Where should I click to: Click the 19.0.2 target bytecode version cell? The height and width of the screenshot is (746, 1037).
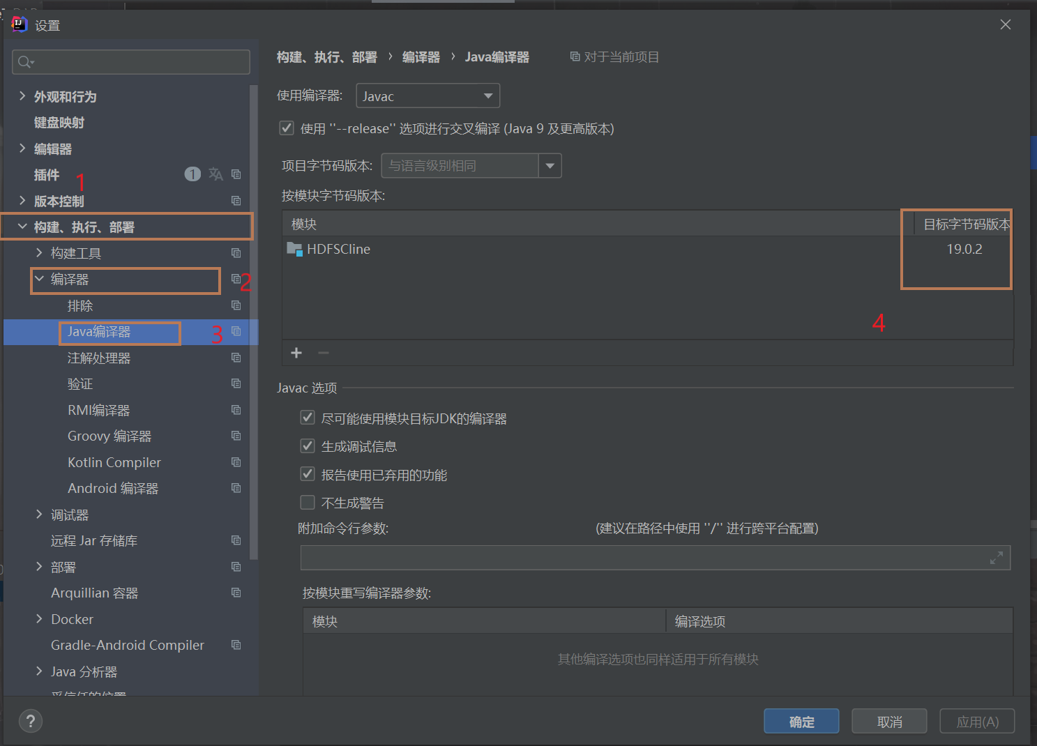964,249
